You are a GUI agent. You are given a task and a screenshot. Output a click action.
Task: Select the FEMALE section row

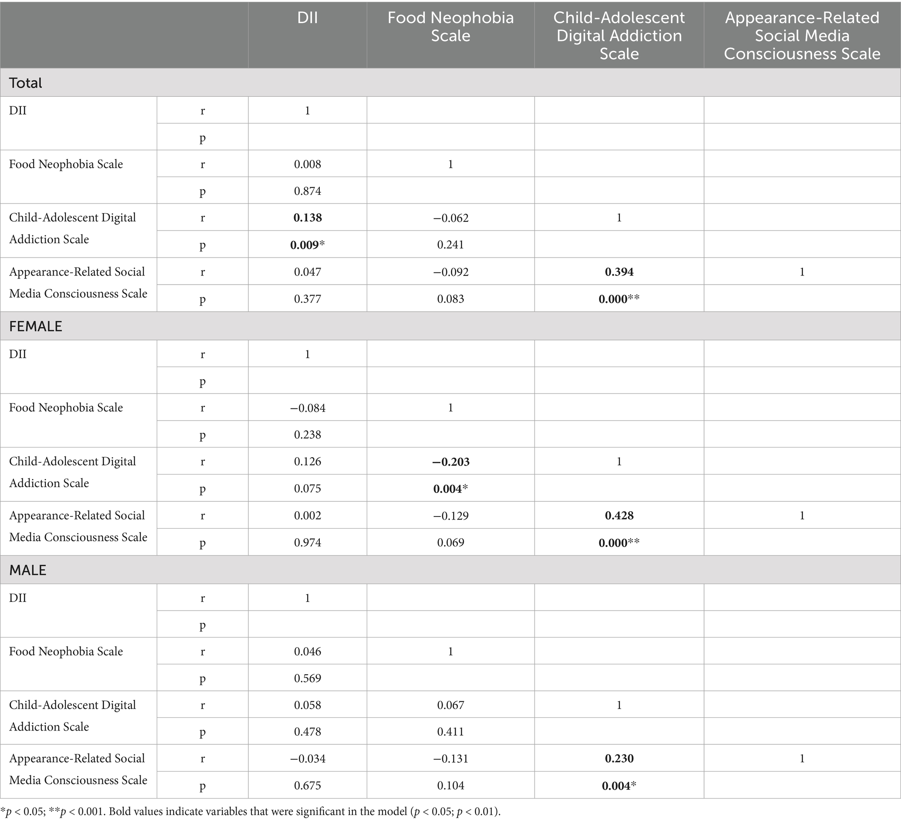pyautogui.click(x=36, y=326)
